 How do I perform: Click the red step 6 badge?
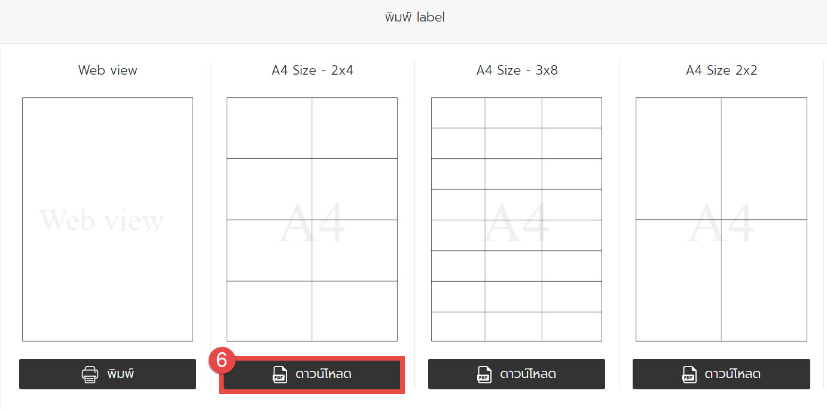pos(222,361)
